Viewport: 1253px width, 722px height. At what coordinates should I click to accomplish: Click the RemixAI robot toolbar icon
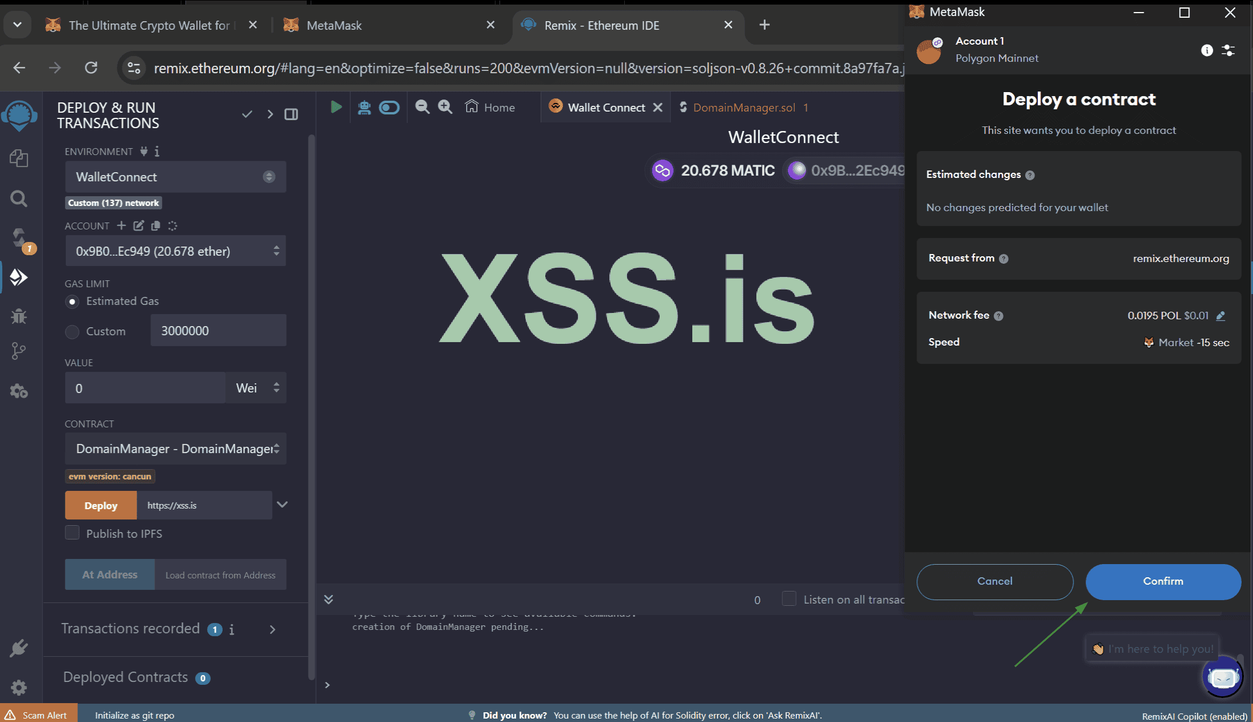pyautogui.click(x=364, y=107)
